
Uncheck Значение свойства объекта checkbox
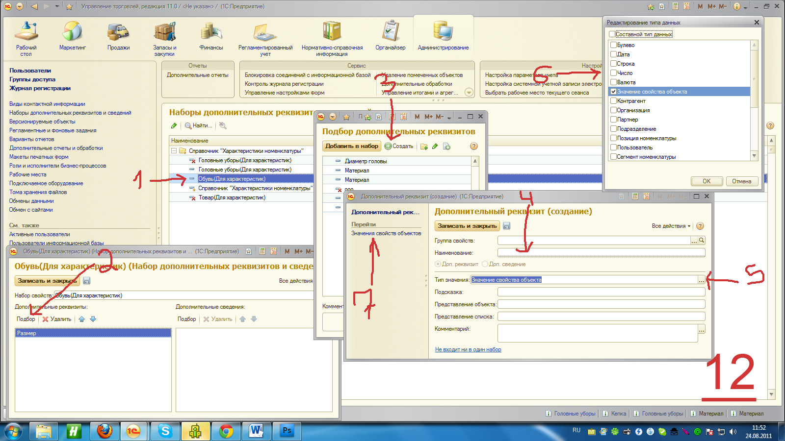[x=613, y=92]
